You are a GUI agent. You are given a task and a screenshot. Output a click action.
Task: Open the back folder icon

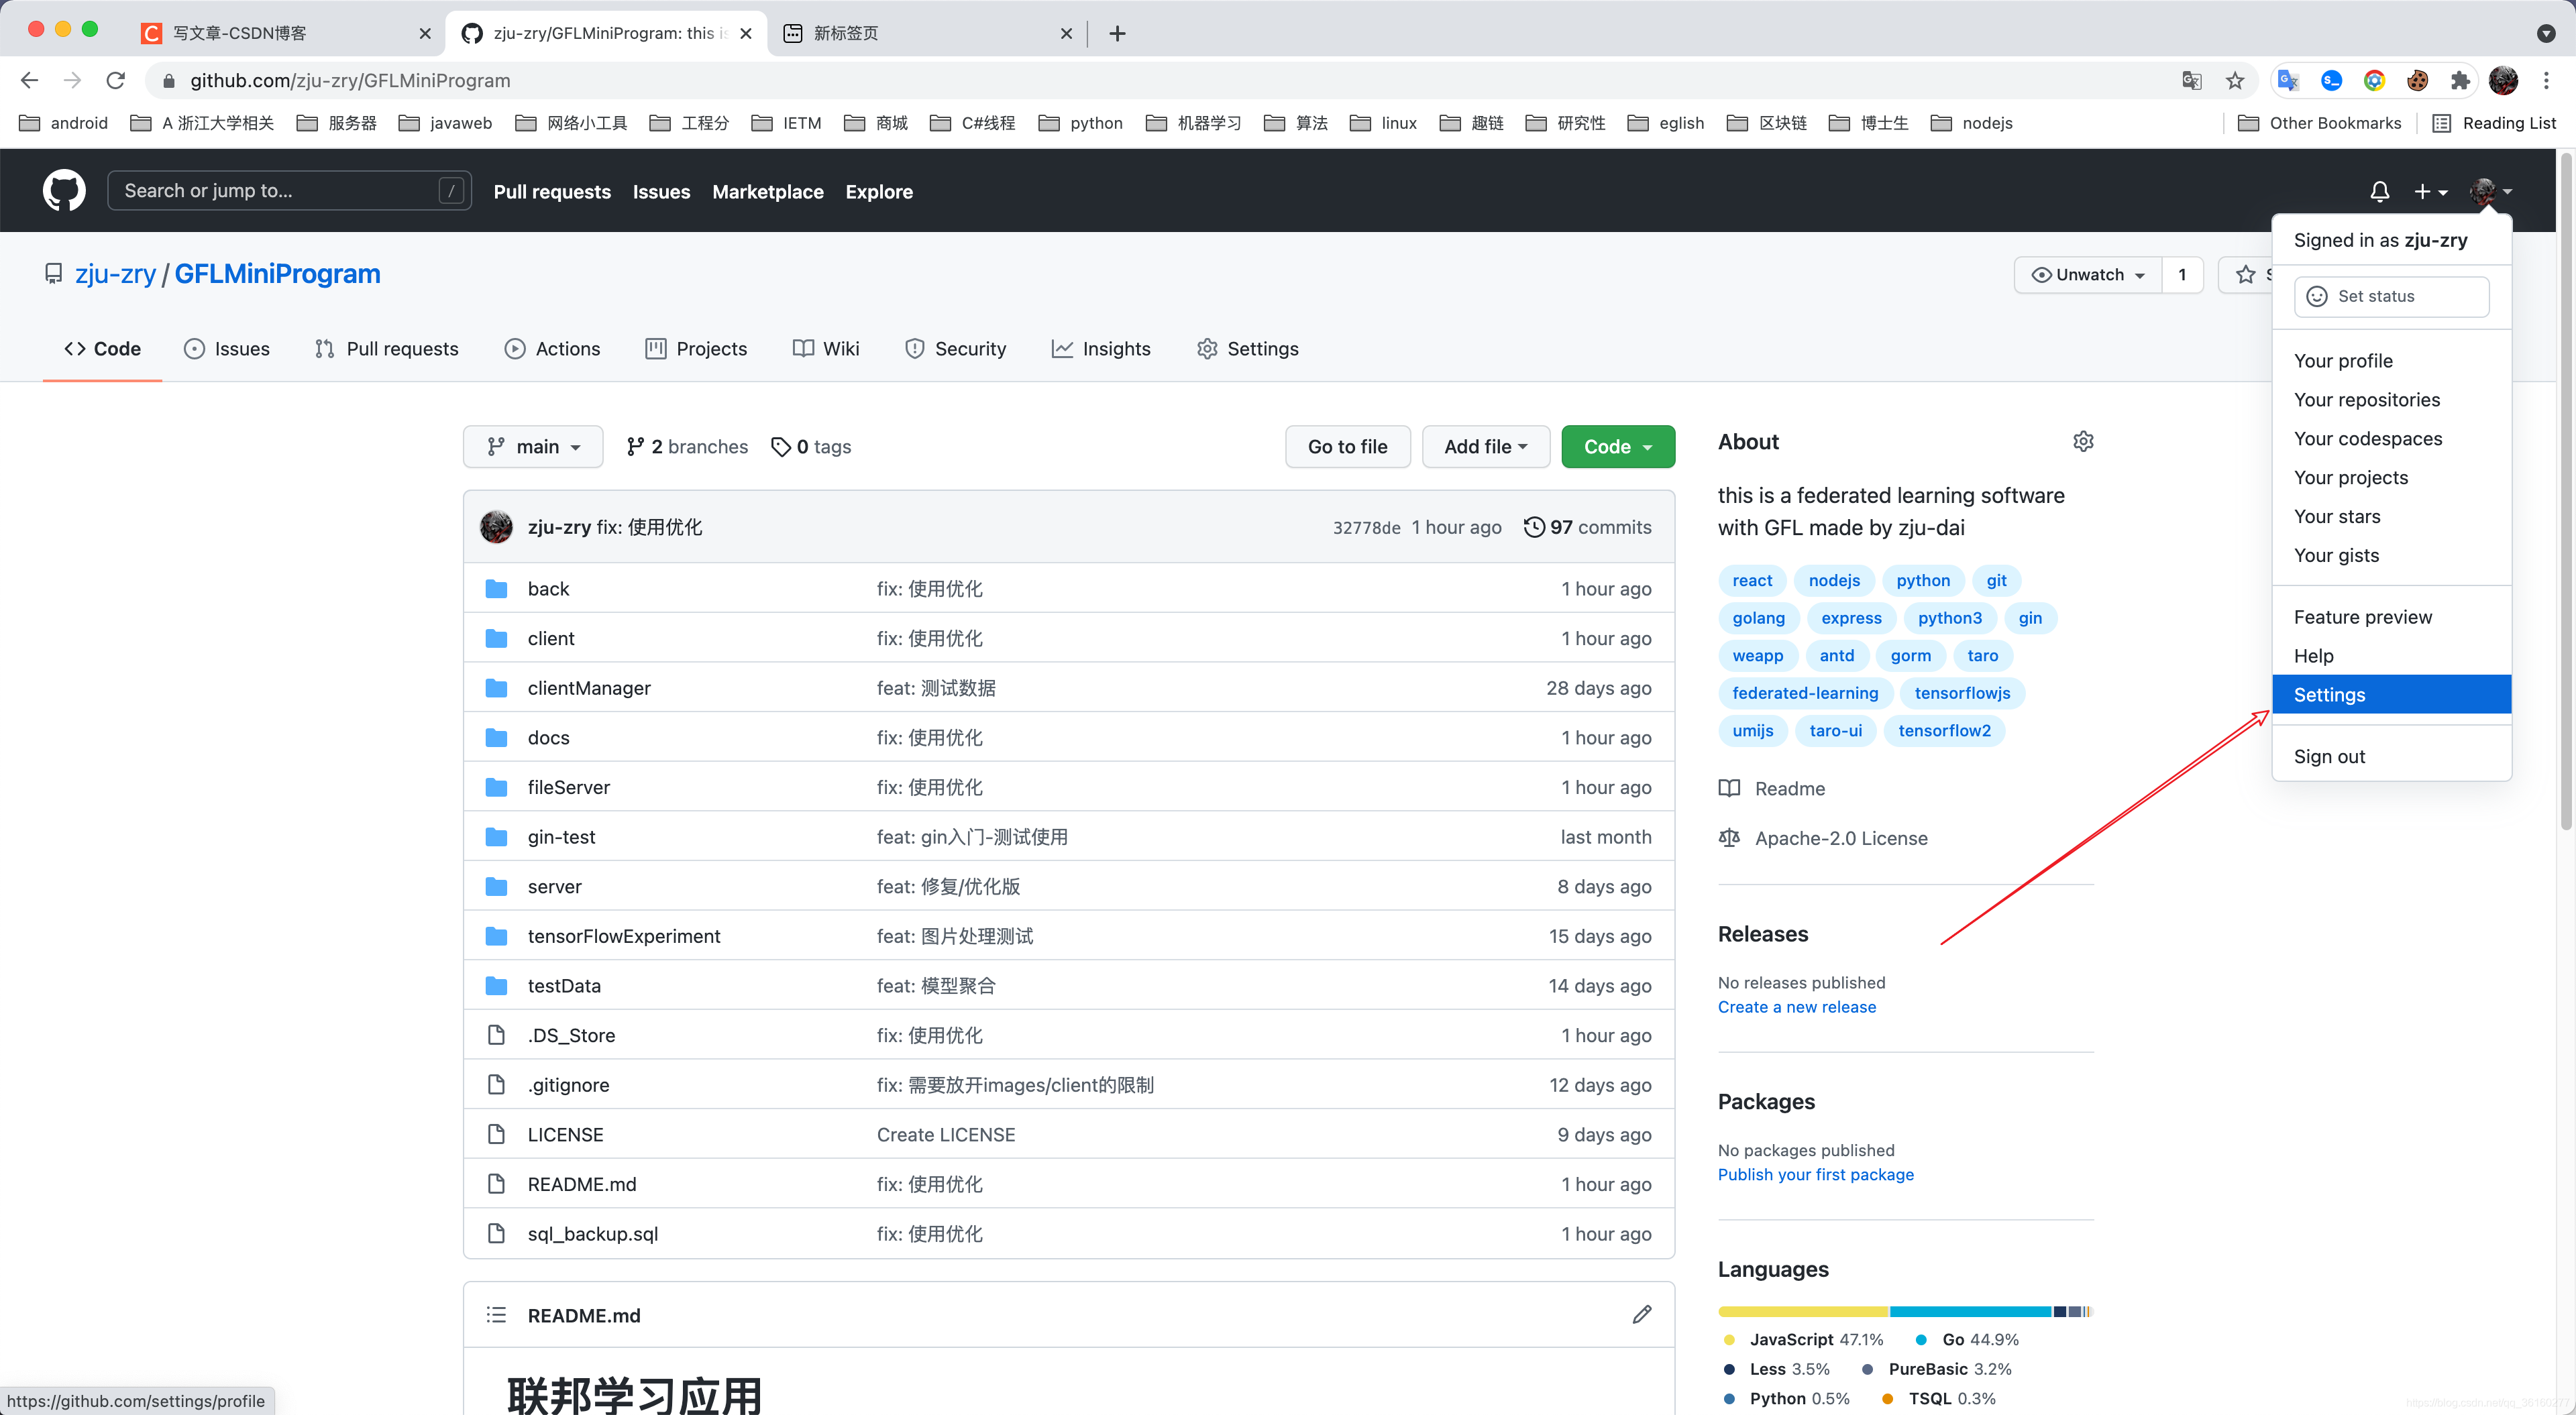click(x=496, y=588)
